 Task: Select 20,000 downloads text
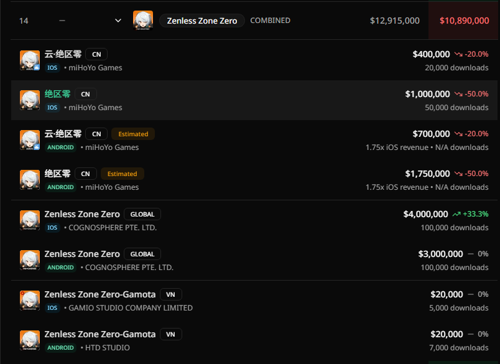456,68
